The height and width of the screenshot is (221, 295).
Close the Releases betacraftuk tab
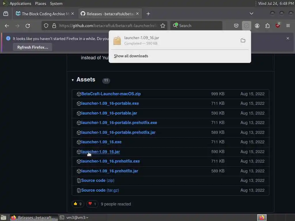(x=137, y=14)
